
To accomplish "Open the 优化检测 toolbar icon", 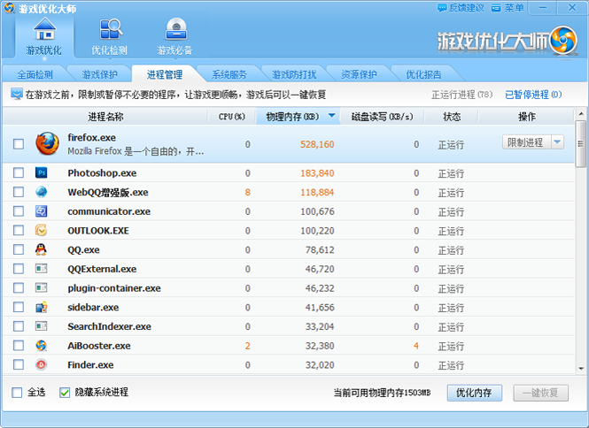I will point(110,31).
